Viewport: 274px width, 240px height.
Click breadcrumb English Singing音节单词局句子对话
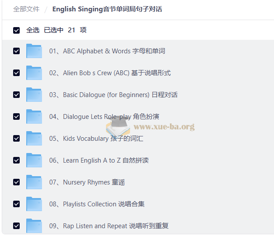[107, 9]
